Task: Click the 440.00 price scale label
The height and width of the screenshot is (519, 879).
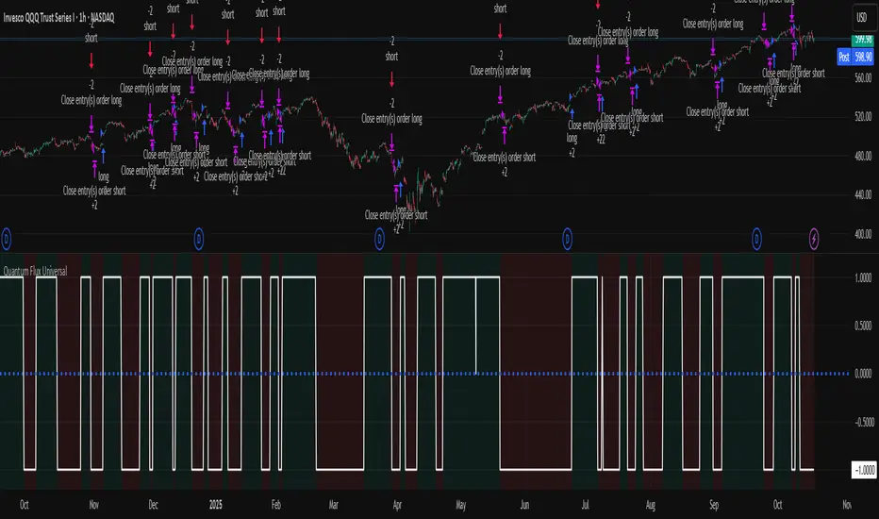Action: (863, 194)
